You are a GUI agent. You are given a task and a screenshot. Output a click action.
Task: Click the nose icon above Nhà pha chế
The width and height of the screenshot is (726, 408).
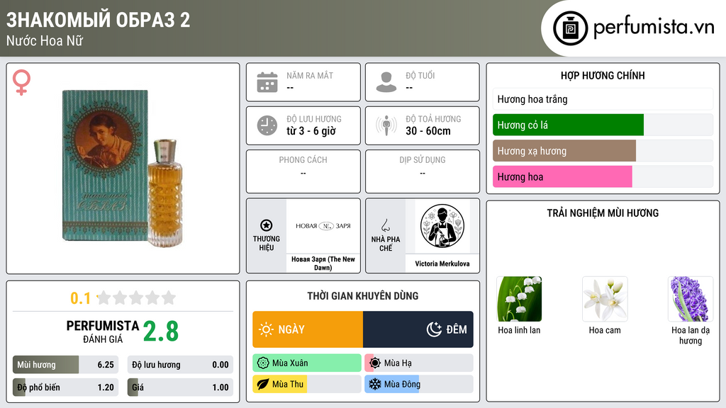[385, 225]
